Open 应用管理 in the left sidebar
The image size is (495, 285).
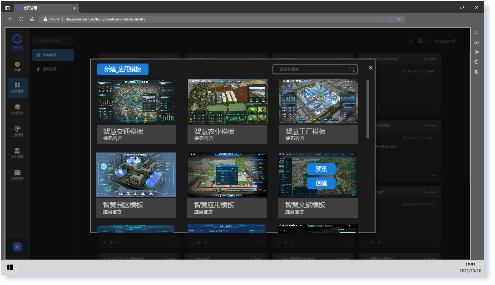coord(17,88)
